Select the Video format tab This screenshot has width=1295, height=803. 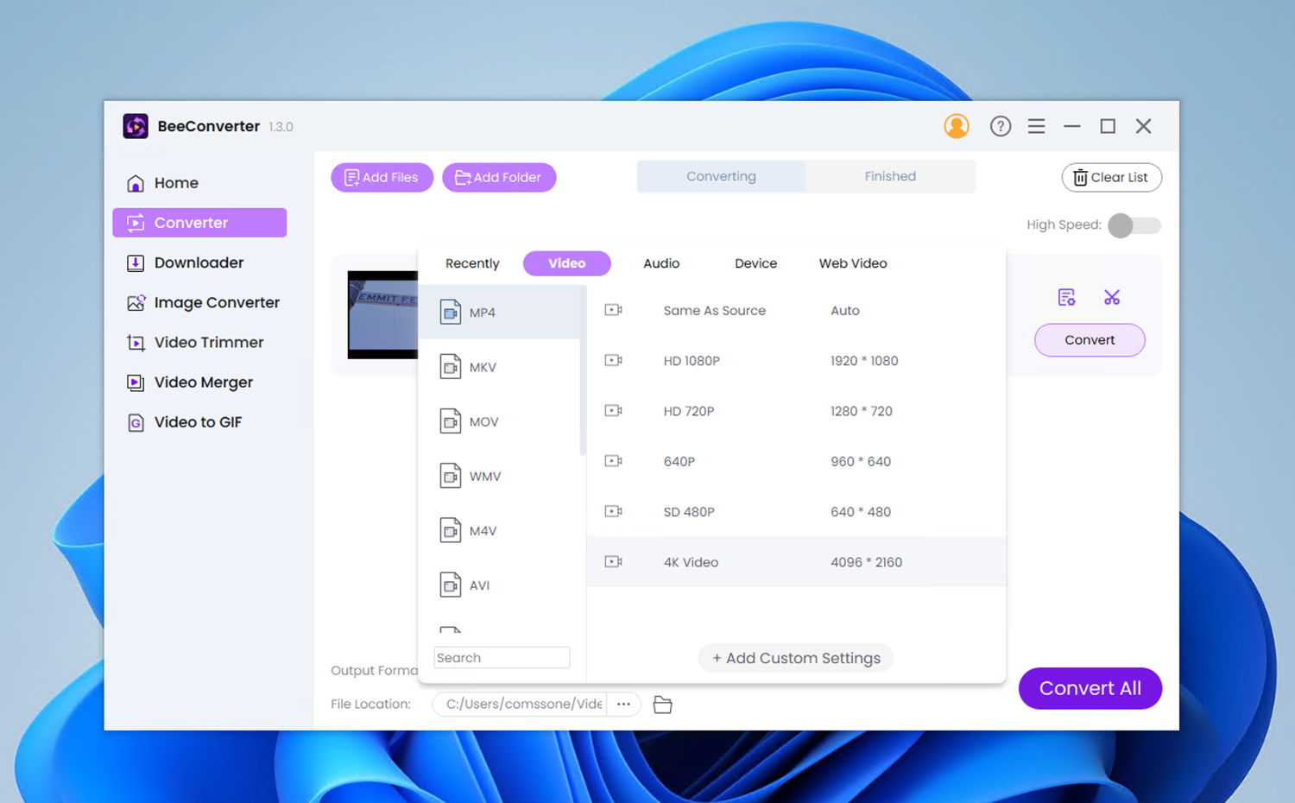point(567,263)
